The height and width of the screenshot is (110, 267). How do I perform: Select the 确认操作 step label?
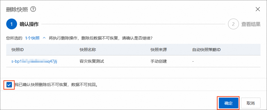pyautogui.click(x=29, y=24)
